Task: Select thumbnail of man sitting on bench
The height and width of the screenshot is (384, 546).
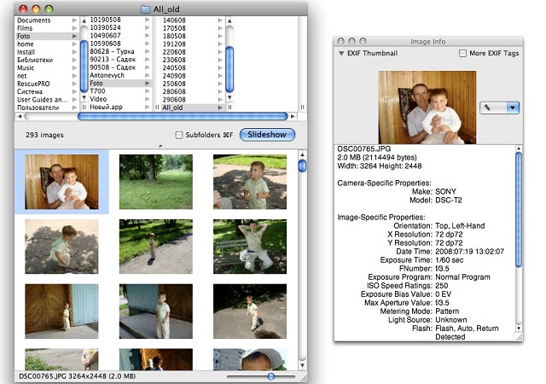Action: (x=250, y=247)
